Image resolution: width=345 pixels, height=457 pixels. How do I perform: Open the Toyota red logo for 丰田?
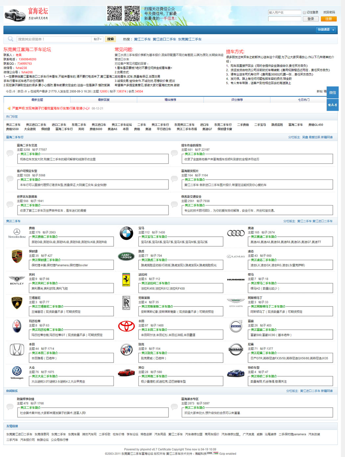(x=126, y=326)
